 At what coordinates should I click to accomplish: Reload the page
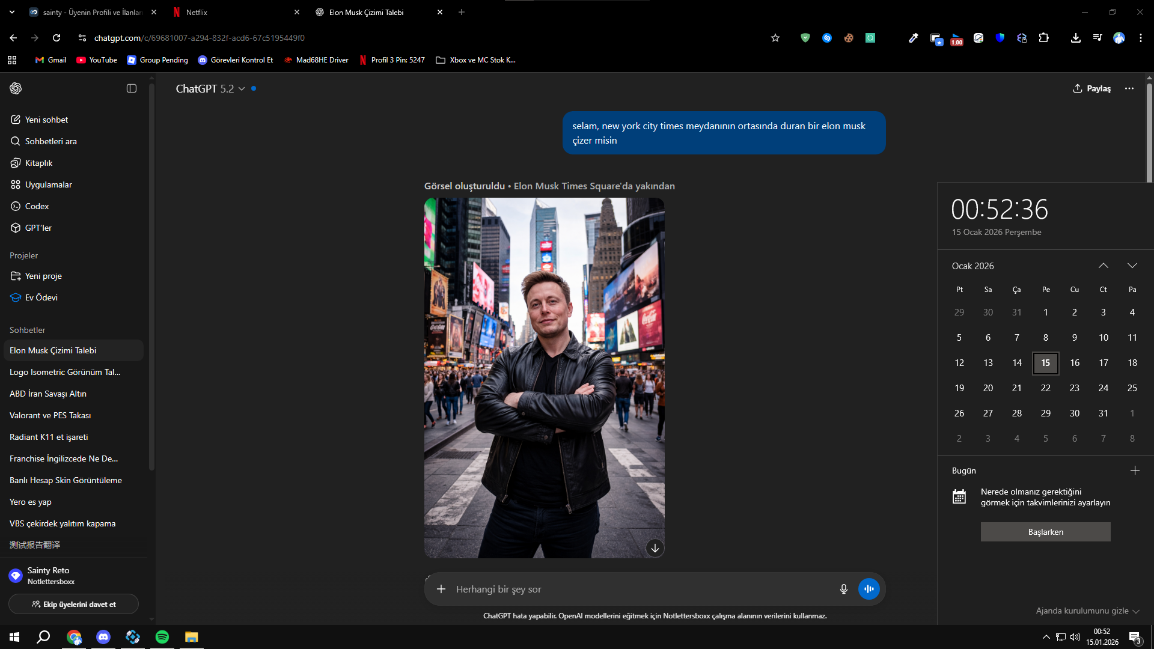coord(56,38)
